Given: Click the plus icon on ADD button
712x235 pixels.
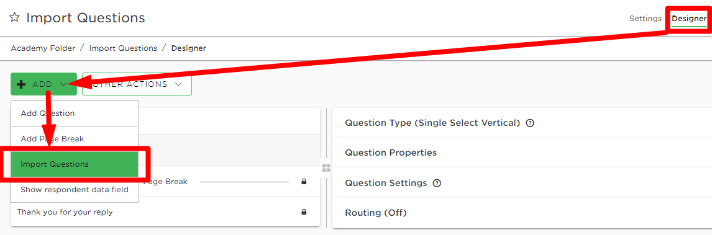Looking at the screenshot, I should click(x=21, y=84).
